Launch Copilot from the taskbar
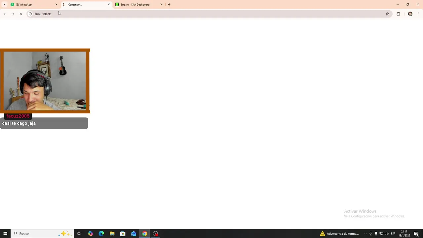Image resolution: width=423 pixels, height=238 pixels. (91, 234)
